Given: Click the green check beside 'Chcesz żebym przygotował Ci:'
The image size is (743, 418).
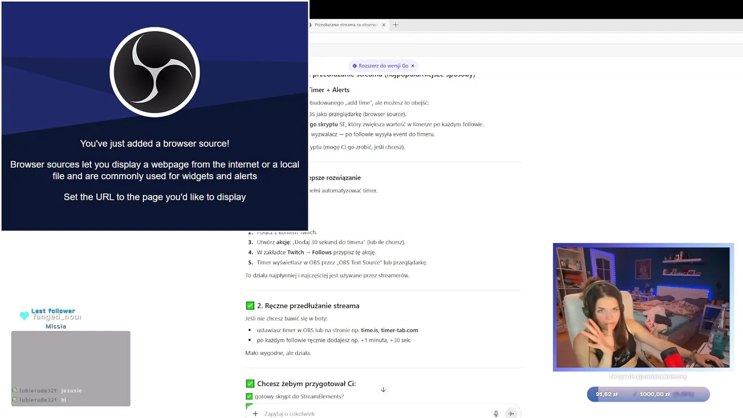Looking at the screenshot, I should pyautogui.click(x=250, y=384).
